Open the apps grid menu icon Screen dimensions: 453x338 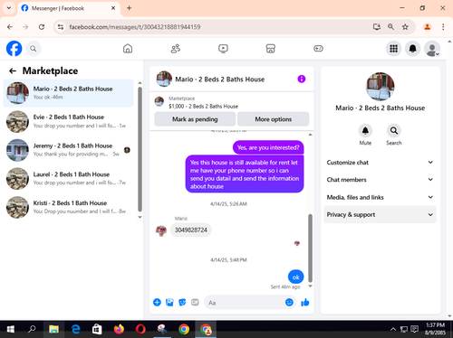(x=393, y=49)
